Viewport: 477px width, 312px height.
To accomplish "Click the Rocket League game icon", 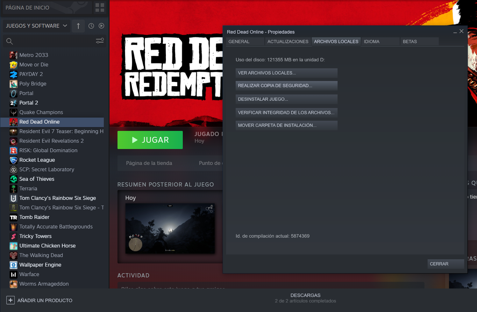I will coord(13,160).
